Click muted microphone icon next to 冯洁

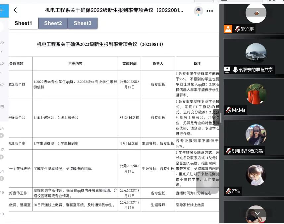228,191
